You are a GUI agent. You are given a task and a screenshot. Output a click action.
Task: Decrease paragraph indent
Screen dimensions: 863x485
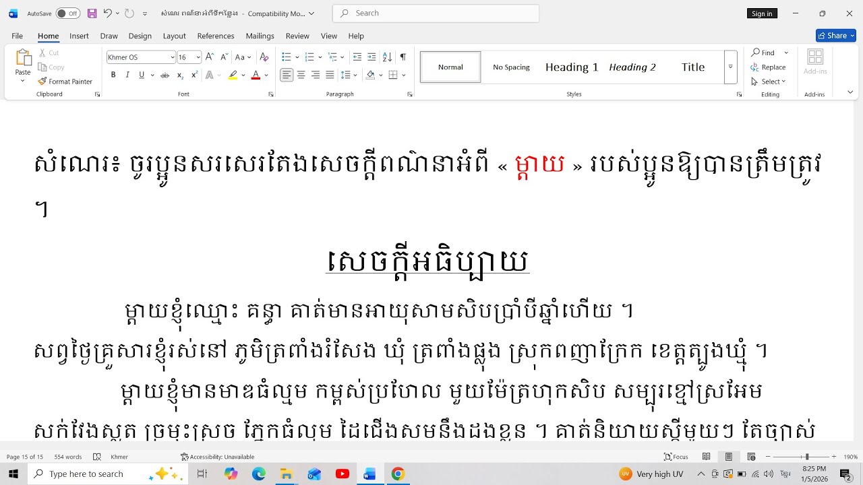tap(357, 57)
